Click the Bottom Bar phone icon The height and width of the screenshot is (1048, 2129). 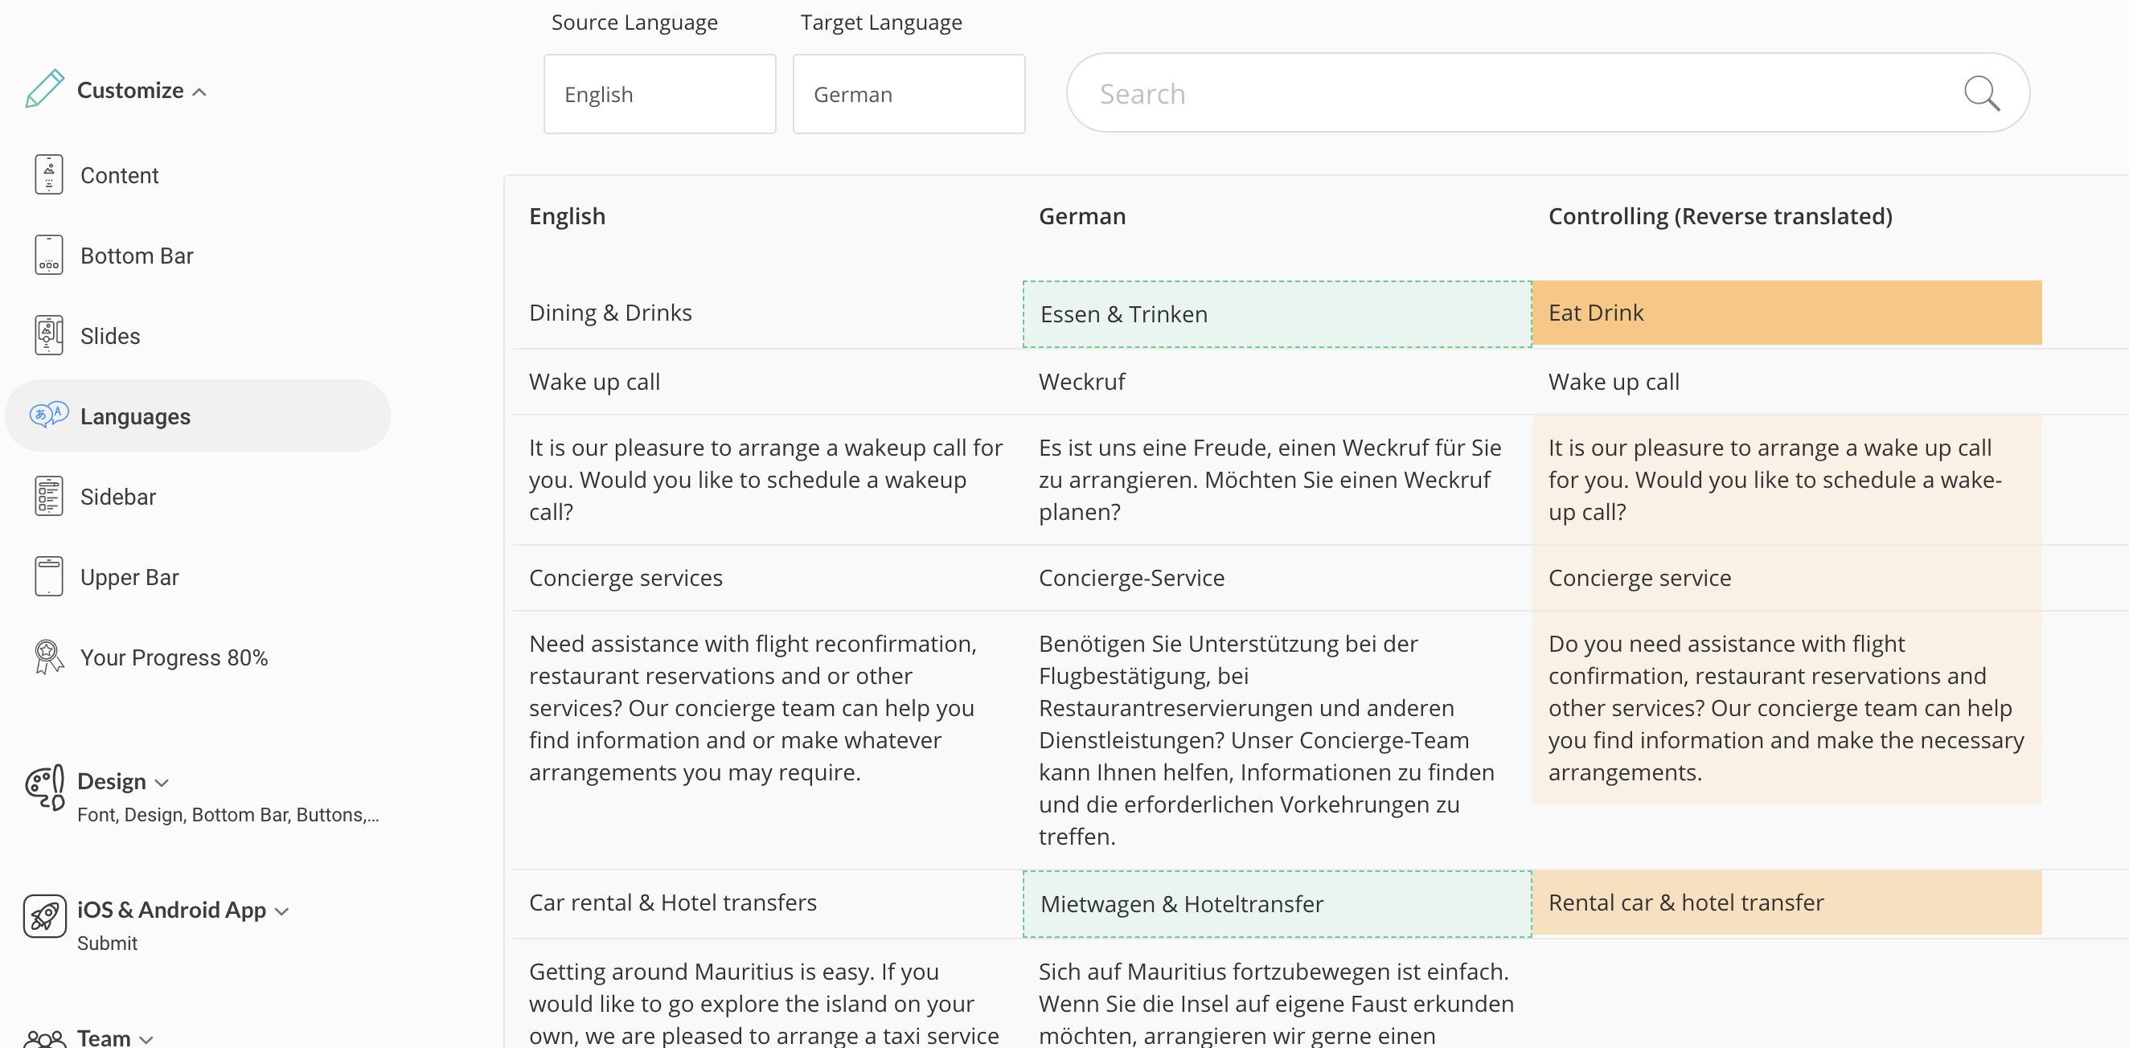tap(49, 256)
